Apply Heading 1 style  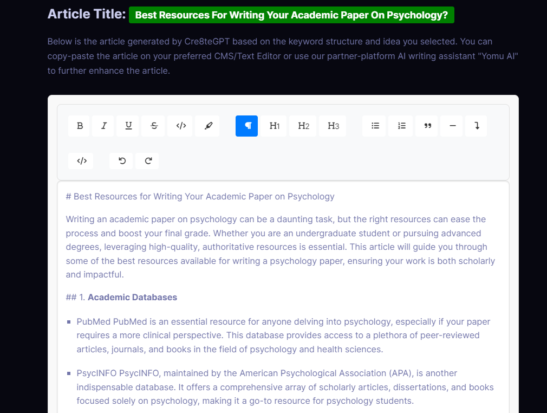pyautogui.click(x=273, y=125)
